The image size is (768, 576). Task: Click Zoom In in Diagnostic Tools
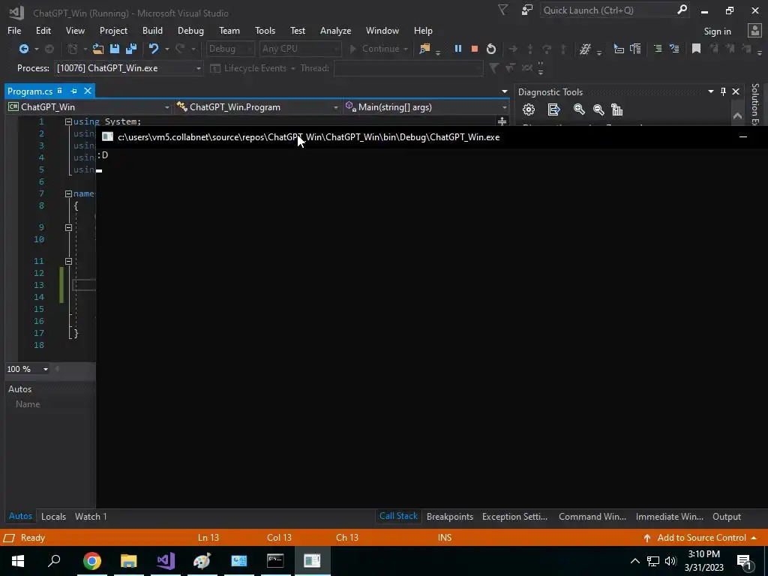pyautogui.click(x=579, y=109)
